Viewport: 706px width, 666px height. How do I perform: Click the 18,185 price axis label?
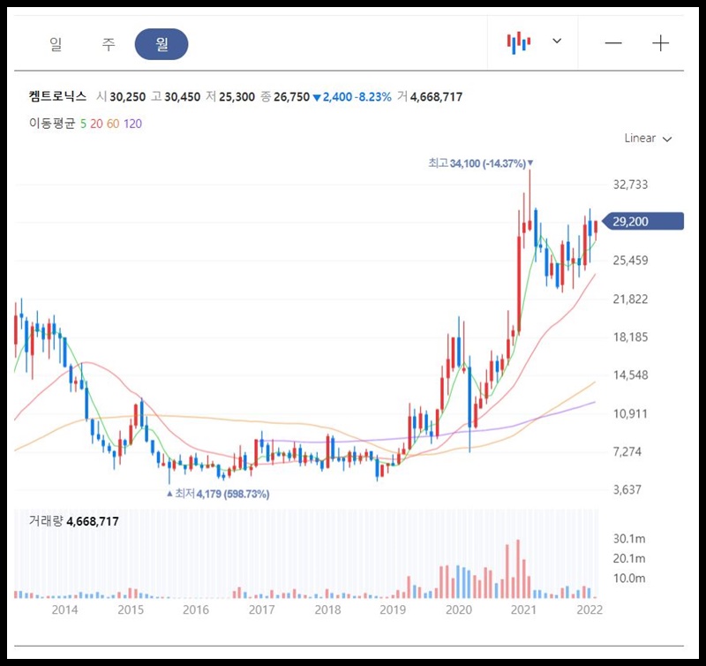click(630, 337)
